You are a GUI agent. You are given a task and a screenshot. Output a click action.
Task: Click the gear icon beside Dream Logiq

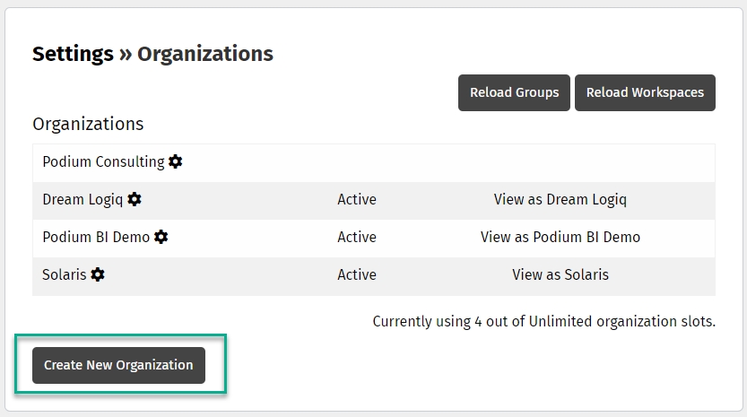(135, 199)
